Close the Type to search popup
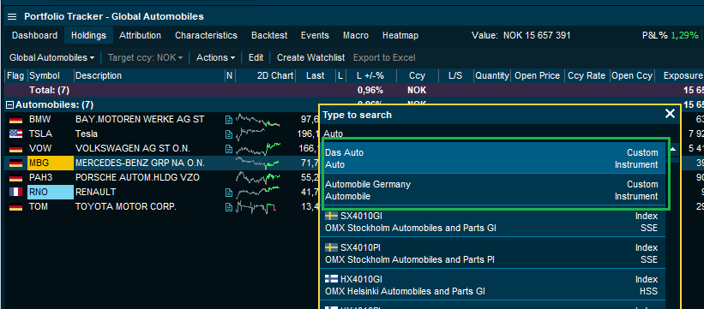Viewport: 704px width, 309px height. click(670, 114)
